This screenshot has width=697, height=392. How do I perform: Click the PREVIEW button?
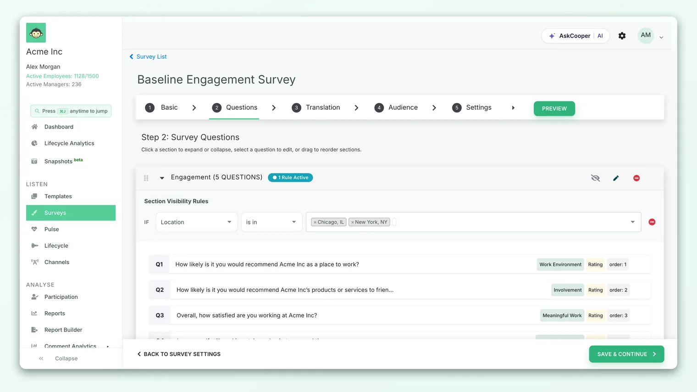pos(554,109)
